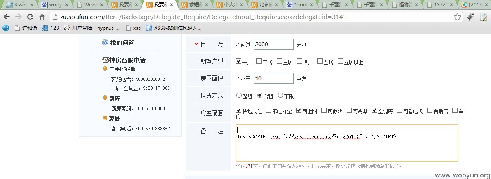491x179 pixels.
Task: Select the 合租 radio button
Action: pos(260,95)
